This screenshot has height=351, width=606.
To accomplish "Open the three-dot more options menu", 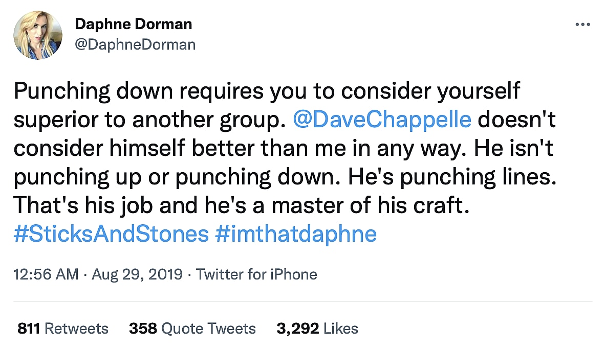I will [x=583, y=24].
